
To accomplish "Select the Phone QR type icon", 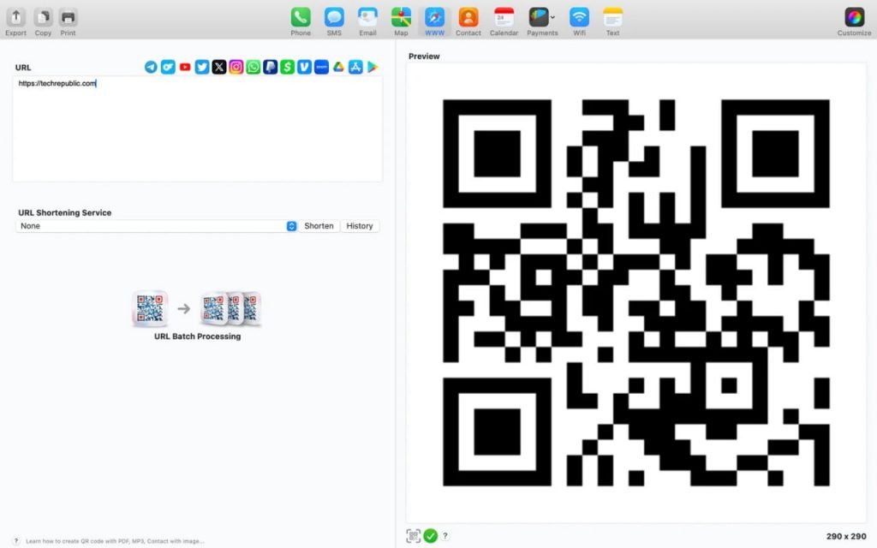I will [x=301, y=17].
